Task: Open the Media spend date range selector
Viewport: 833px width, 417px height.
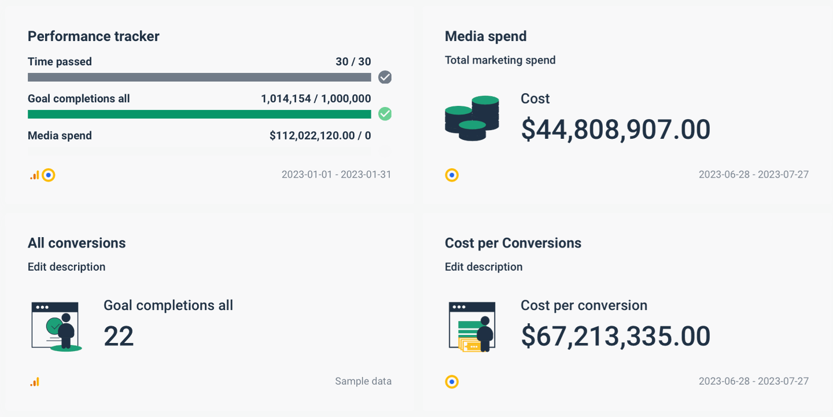Action: point(753,174)
